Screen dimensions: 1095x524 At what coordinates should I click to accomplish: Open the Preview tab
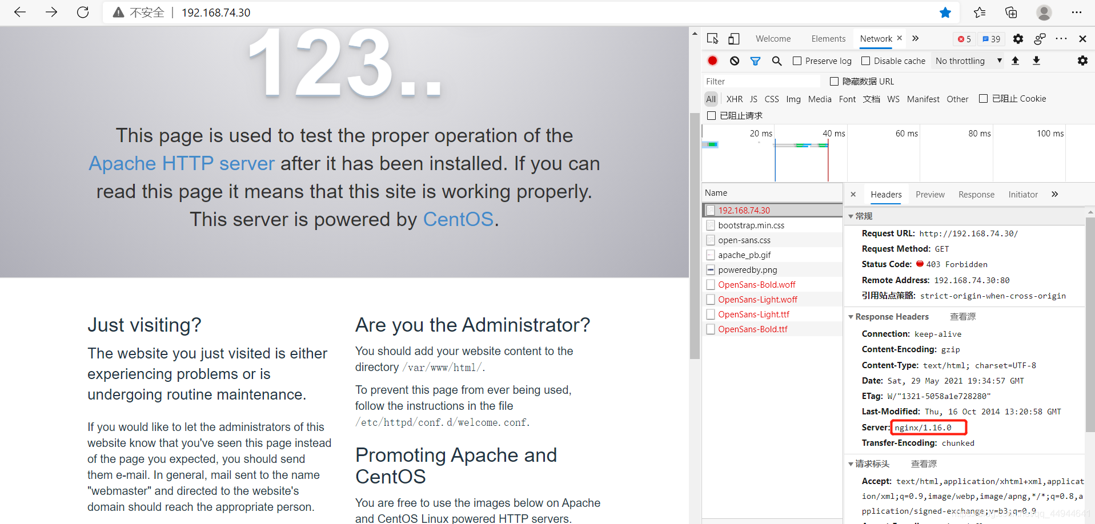930,194
